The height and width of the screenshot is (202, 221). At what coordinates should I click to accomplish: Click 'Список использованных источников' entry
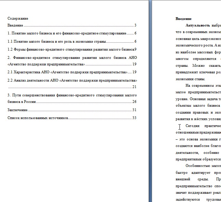[72, 118]
